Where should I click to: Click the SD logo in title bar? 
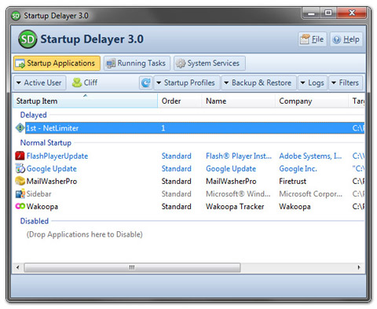click(x=16, y=16)
